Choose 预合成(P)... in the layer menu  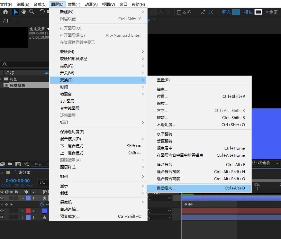[98, 216]
